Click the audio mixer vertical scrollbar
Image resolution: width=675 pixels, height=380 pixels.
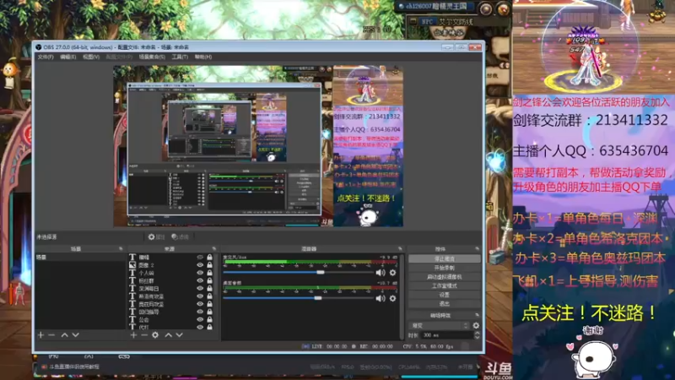click(402, 296)
